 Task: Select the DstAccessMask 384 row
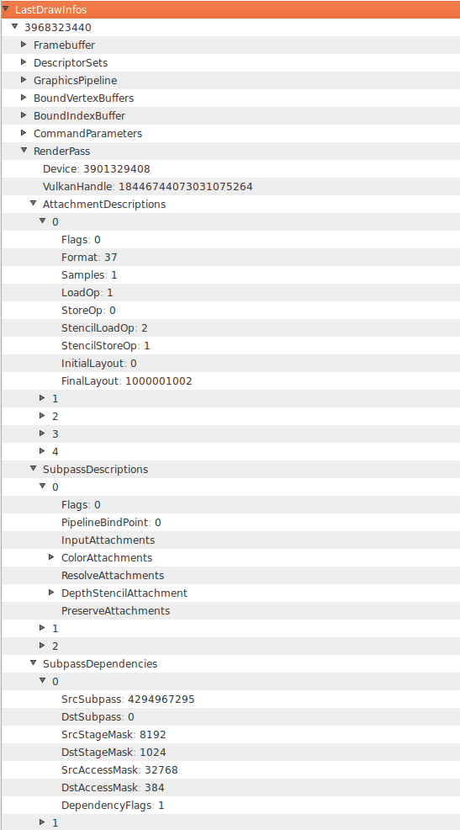pos(230,788)
